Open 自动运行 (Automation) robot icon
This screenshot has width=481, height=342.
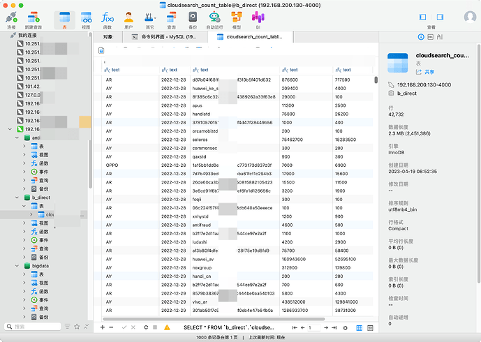coord(214,20)
